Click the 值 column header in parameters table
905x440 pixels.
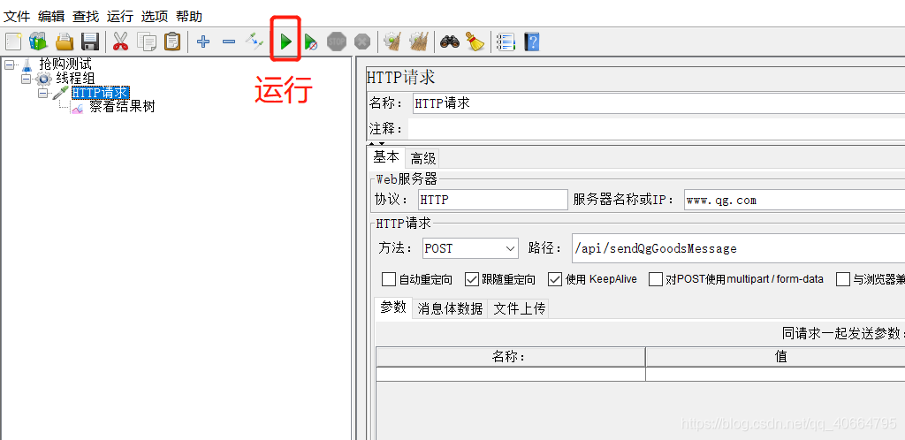[x=776, y=357]
